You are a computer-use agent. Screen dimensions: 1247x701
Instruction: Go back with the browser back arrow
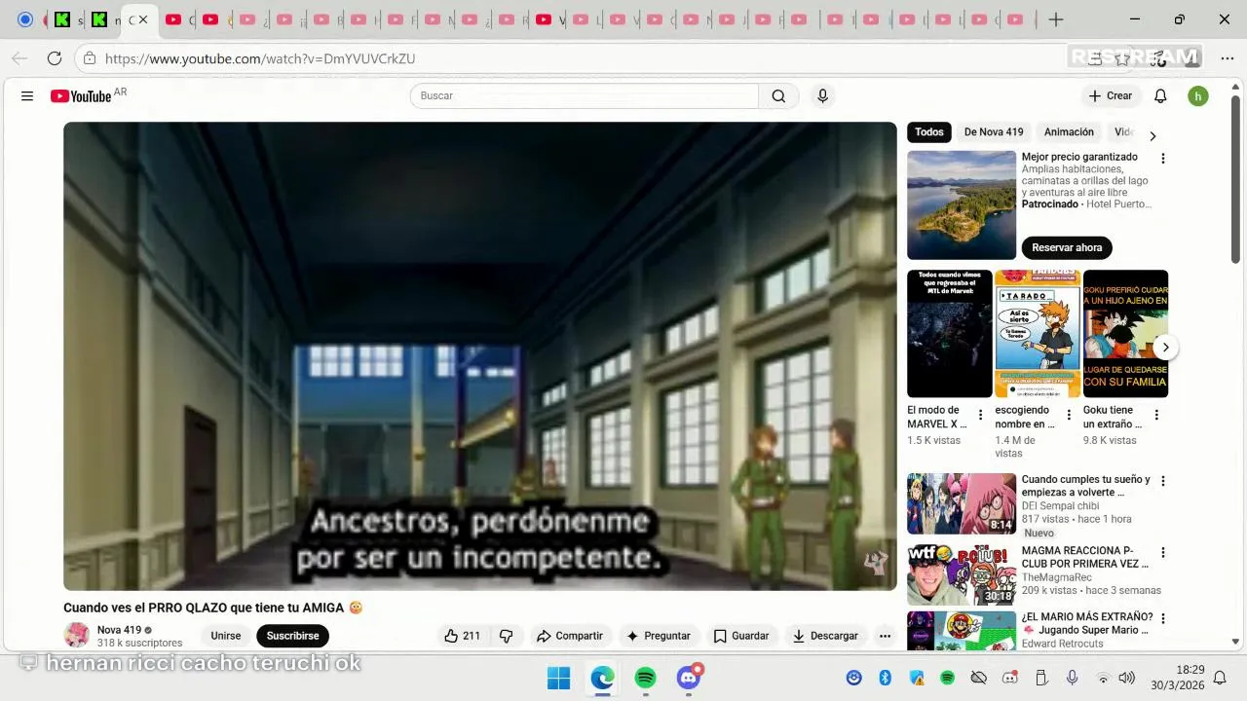click(19, 58)
